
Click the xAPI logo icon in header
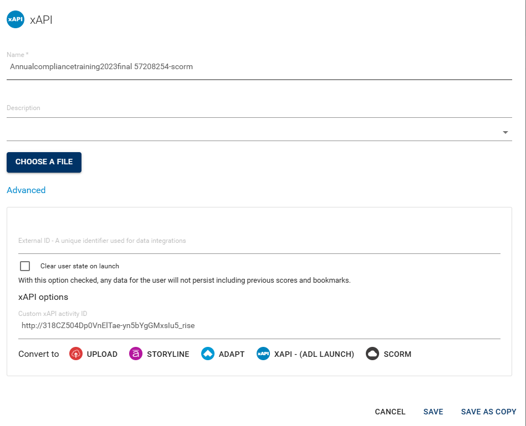tap(16, 19)
